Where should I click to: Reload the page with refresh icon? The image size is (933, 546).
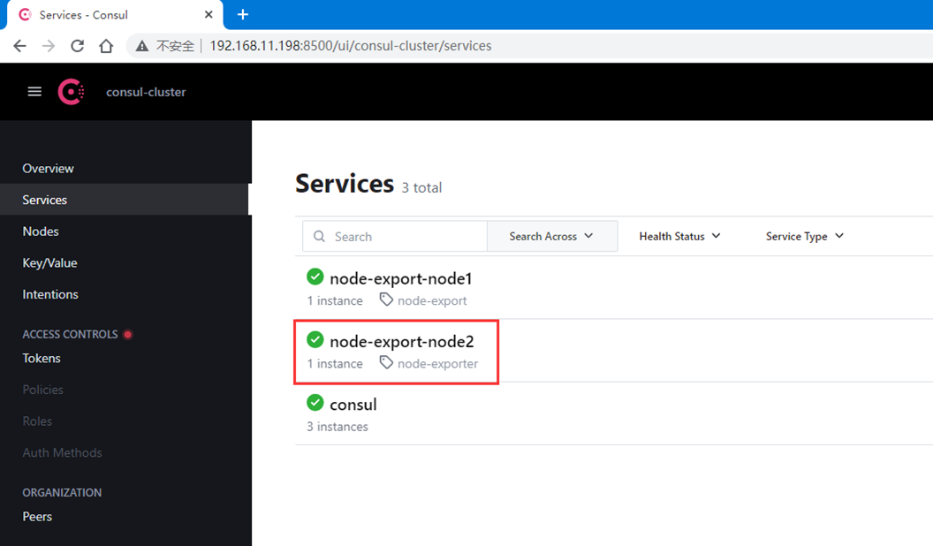(78, 46)
